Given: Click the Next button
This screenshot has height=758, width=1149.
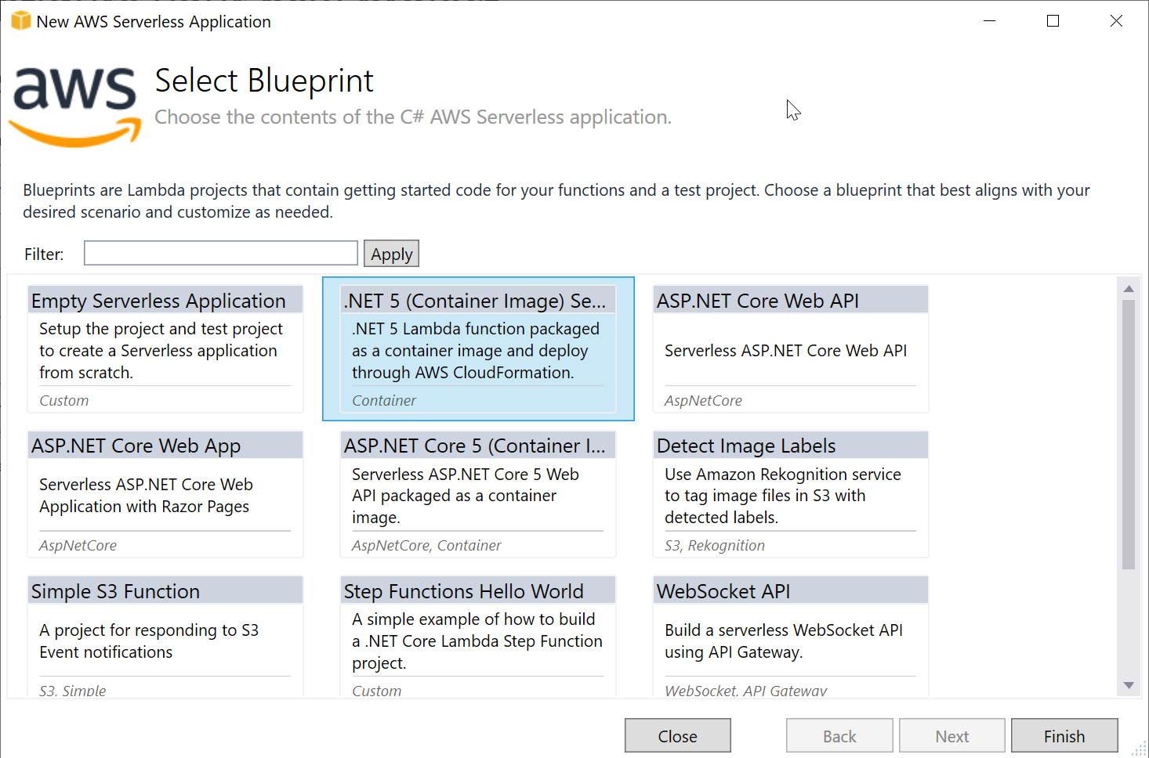Looking at the screenshot, I should pyautogui.click(x=952, y=736).
